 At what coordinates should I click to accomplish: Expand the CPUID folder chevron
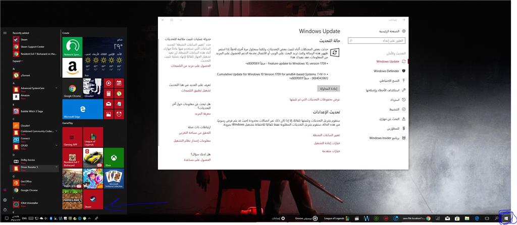[57, 145]
